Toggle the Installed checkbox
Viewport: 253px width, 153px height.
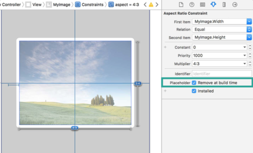194,91
